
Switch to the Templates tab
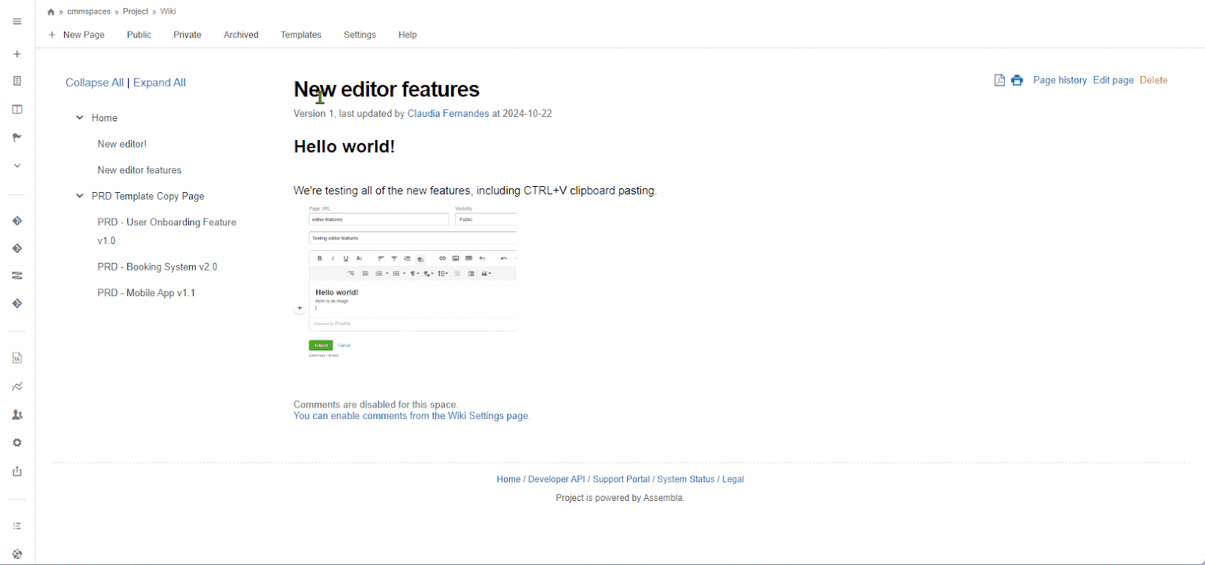[x=300, y=35]
